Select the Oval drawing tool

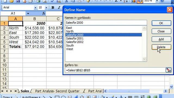(x=63, y=97)
